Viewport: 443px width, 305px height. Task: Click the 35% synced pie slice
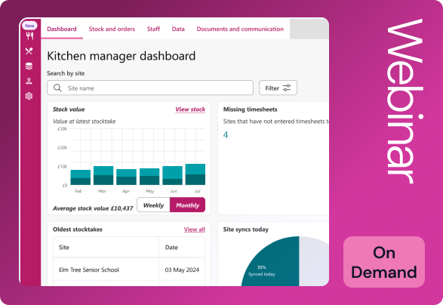click(270, 261)
